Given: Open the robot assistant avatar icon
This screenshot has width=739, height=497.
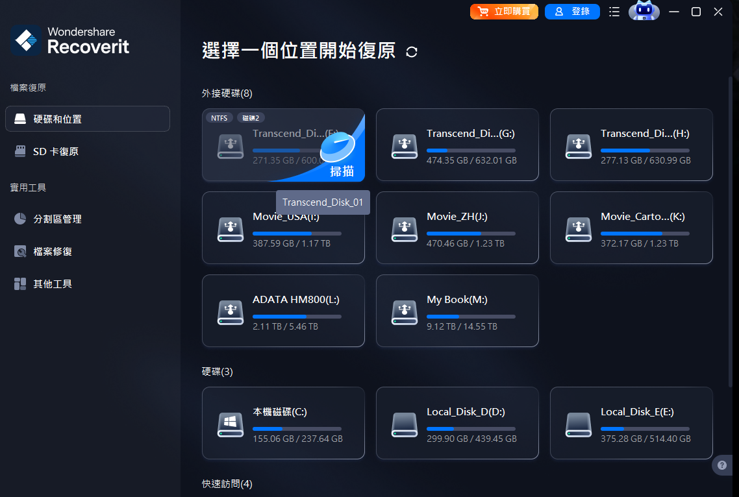Looking at the screenshot, I should 644,11.
